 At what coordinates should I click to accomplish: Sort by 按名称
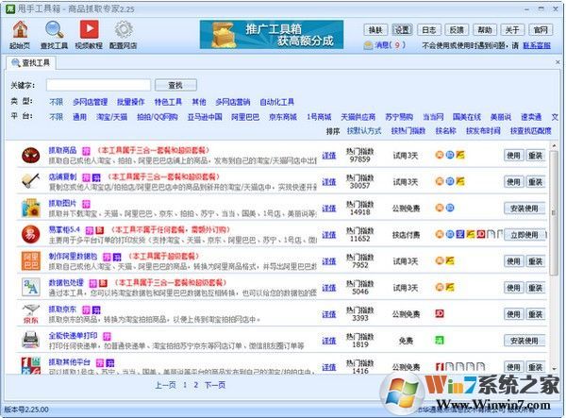446,130
